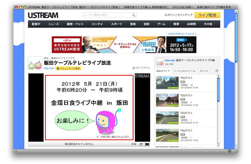This screenshot has height=164, width=251.
Task: Click the Fujitsu USTREAM配信 banner ad
Action: pos(124,45)
